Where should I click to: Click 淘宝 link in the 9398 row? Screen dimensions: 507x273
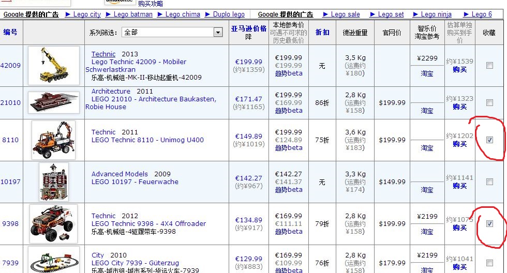coord(427,232)
